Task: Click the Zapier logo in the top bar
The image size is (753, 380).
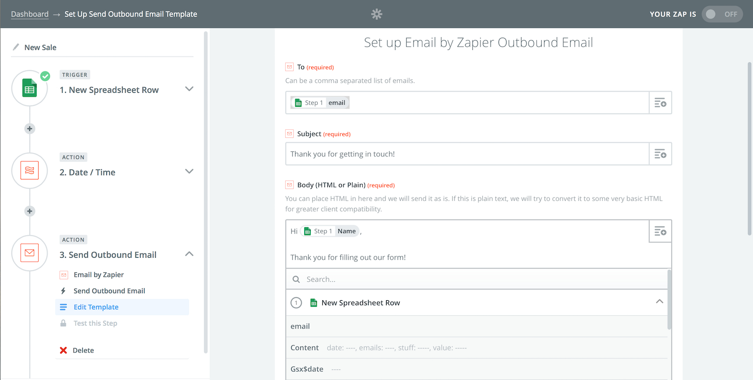Action: pyautogui.click(x=376, y=14)
